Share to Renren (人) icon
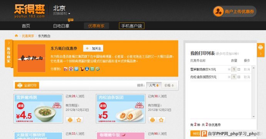 [87, 69]
